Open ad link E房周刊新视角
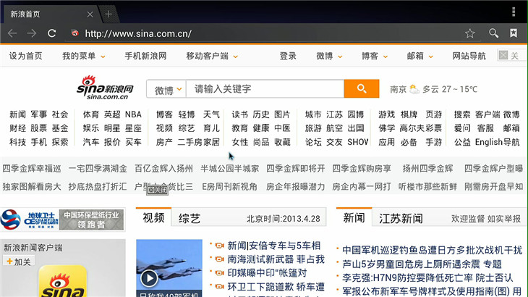 click(x=230, y=187)
